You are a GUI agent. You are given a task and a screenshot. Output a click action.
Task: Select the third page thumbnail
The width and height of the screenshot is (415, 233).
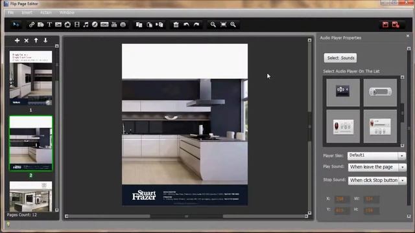[x=30, y=197]
